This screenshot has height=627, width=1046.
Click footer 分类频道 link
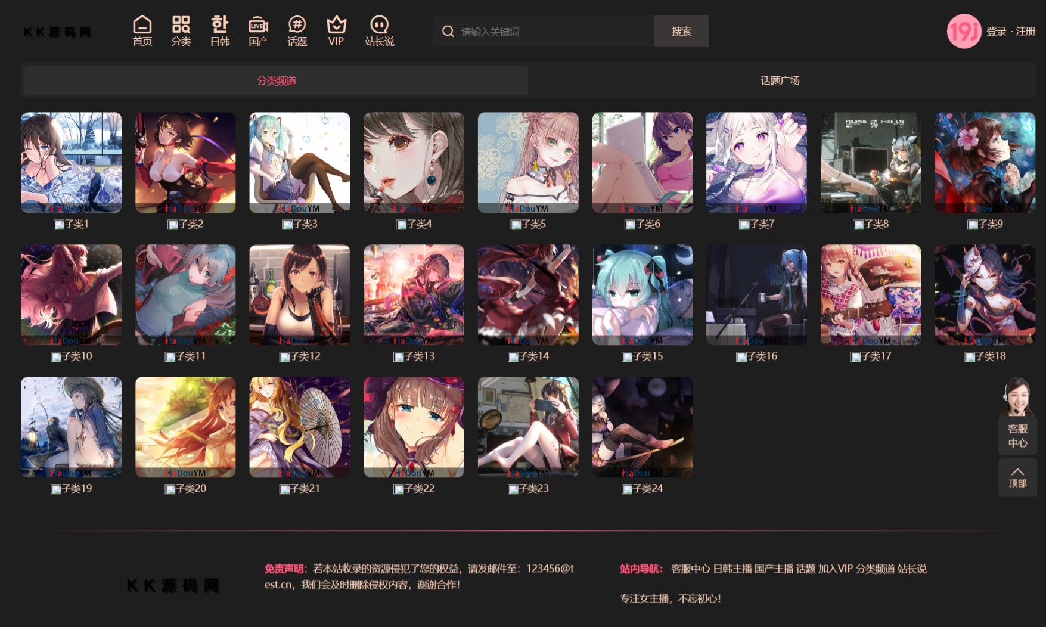tap(876, 569)
